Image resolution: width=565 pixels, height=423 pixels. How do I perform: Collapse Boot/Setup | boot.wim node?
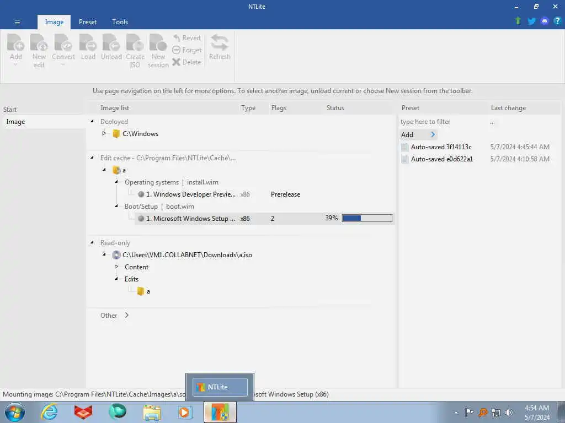116,206
